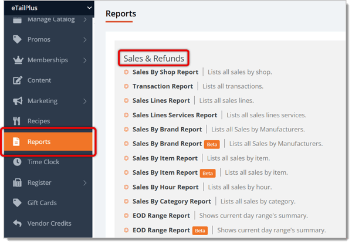This screenshot has width=352, height=244.
Task: Open the Sales Lines Report link
Action: coord(161,100)
